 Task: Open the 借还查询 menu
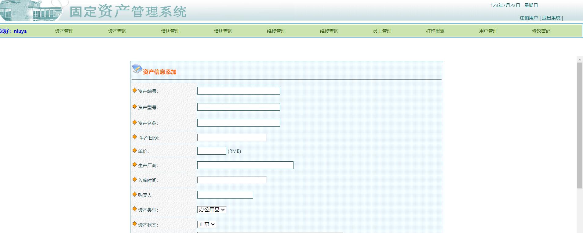tap(223, 31)
